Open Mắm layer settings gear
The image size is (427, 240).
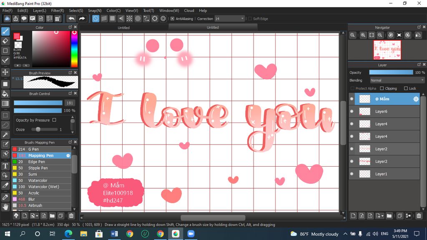[416, 99]
